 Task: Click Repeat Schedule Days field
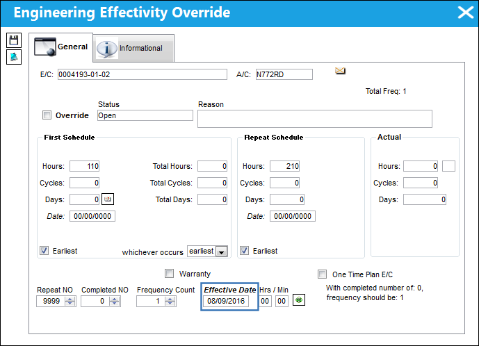pyautogui.click(x=287, y=199)
